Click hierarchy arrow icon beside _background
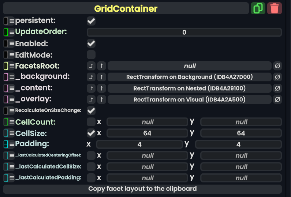The width and height of the screenshot is (291, 197). 91,77
